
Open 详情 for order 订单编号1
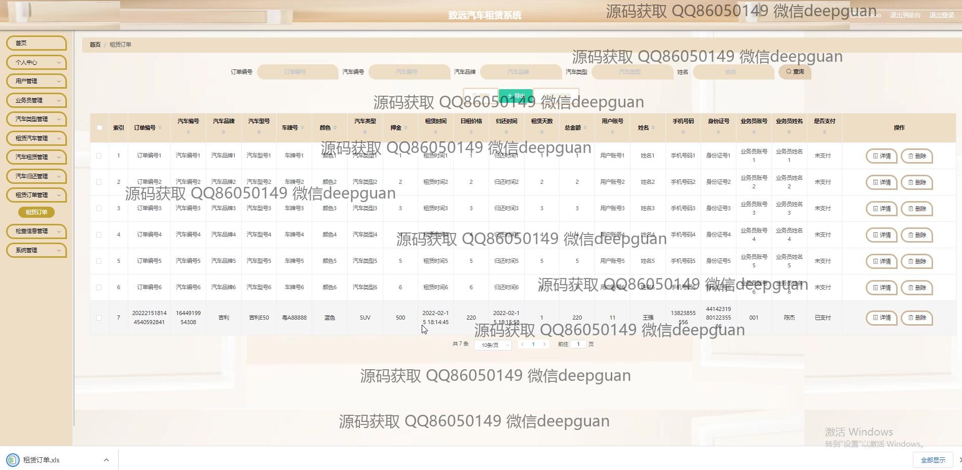pyautogui.click(x=881, y=156)
